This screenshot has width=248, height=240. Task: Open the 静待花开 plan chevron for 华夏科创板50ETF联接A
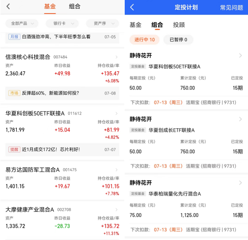241,56
